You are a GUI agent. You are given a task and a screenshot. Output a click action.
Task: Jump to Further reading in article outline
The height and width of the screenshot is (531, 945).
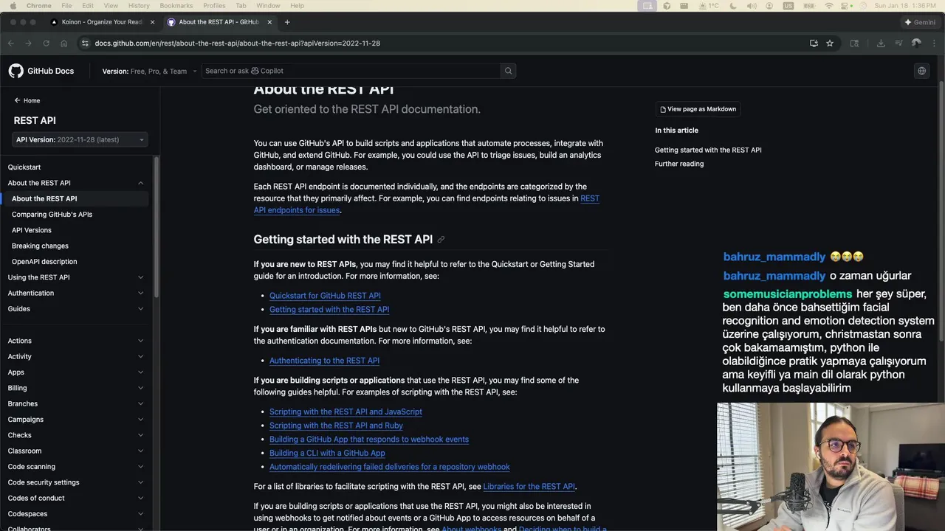679,164
